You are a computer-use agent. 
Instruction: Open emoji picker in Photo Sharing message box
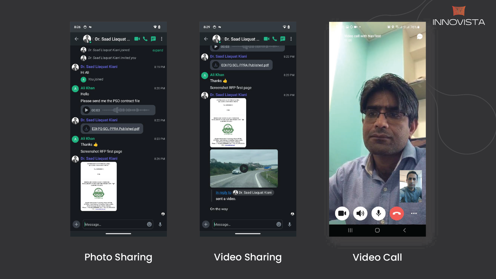149,224
